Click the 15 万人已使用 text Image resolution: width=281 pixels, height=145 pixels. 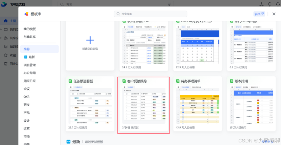tap(238, 127)
